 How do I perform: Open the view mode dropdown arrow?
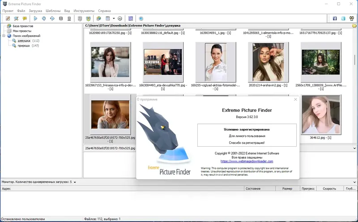point(114,18)
